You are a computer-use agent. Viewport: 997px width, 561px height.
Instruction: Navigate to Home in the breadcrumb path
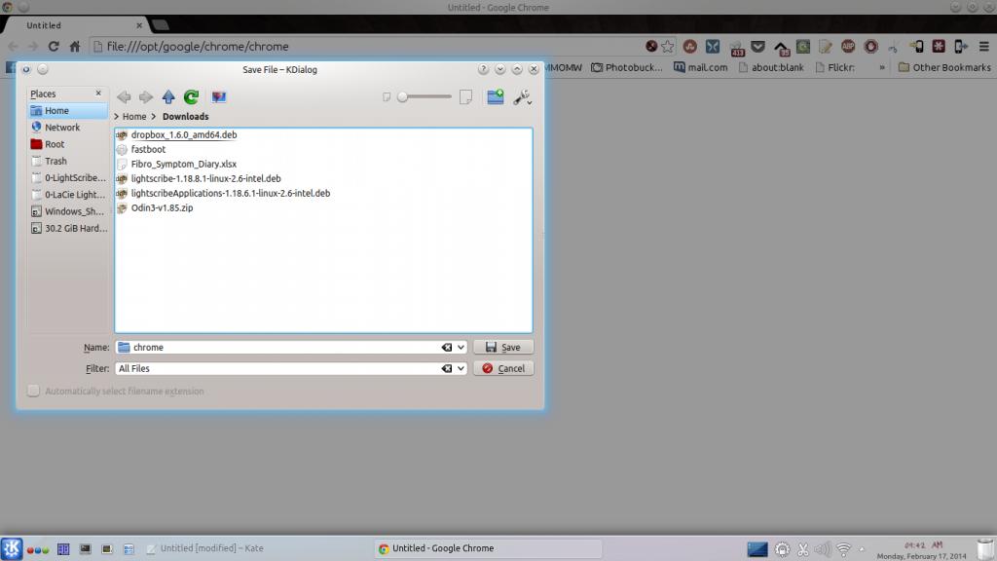134,117
